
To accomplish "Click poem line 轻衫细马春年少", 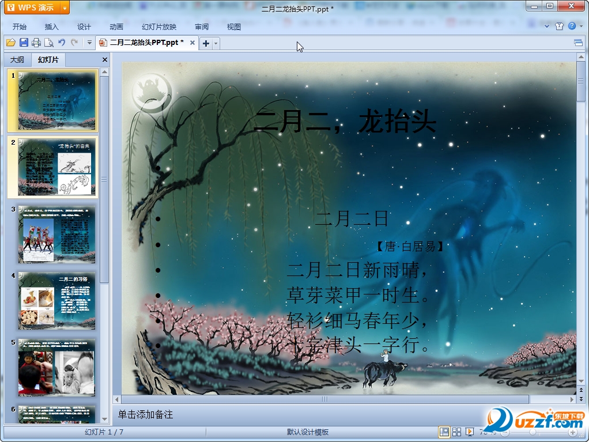I will tap(357, 320).
